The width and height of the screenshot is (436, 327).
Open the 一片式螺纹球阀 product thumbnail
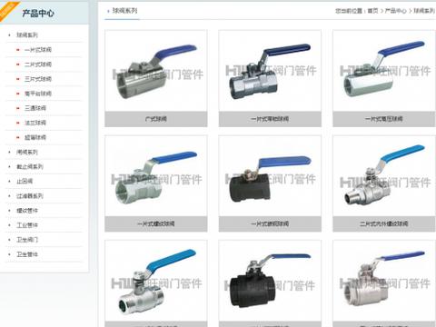click(156, 176)
